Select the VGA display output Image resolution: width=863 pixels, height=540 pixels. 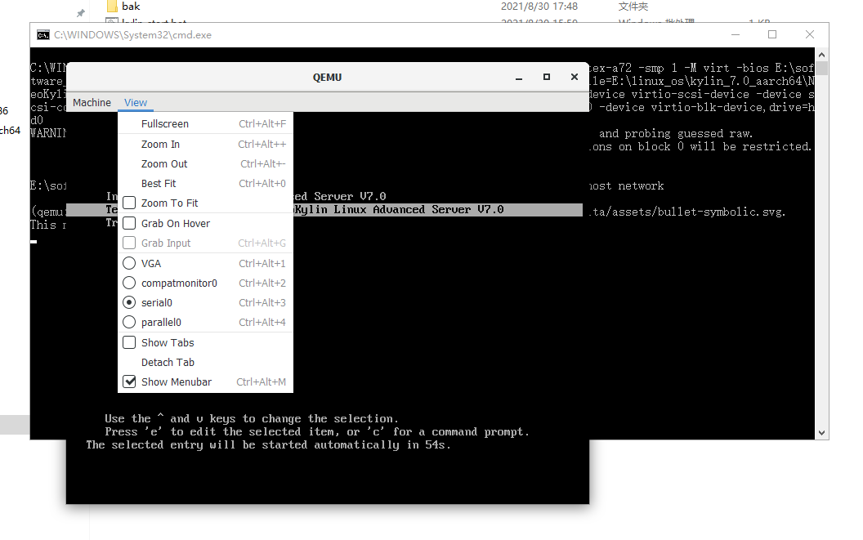click(x=150, y=263)
